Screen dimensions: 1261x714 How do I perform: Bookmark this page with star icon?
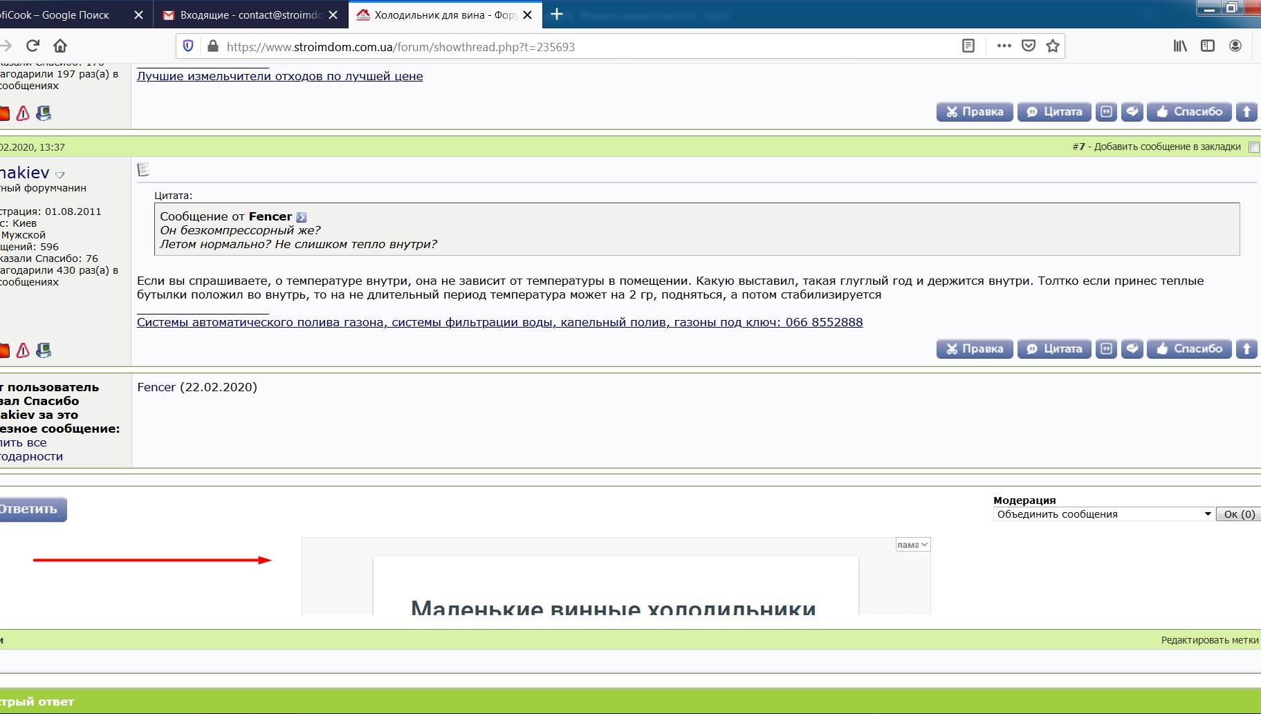click(1053, 46)
